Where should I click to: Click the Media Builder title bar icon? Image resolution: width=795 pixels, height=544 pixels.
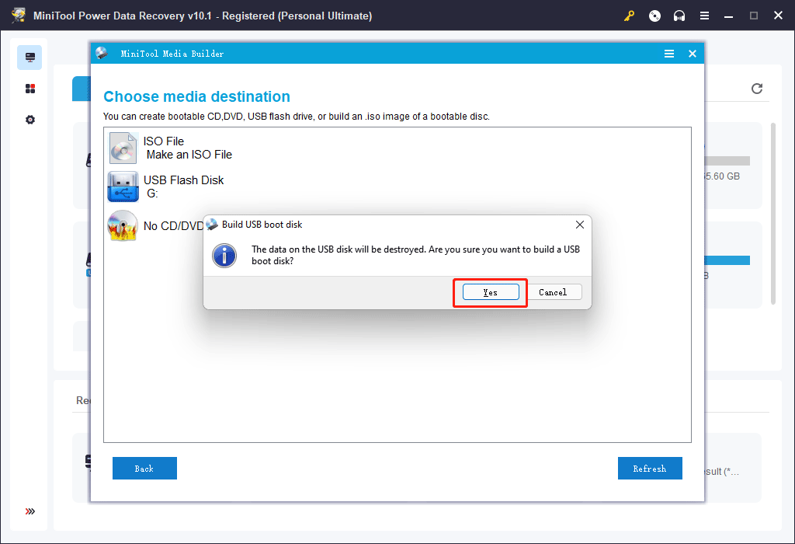pos(102,54)
